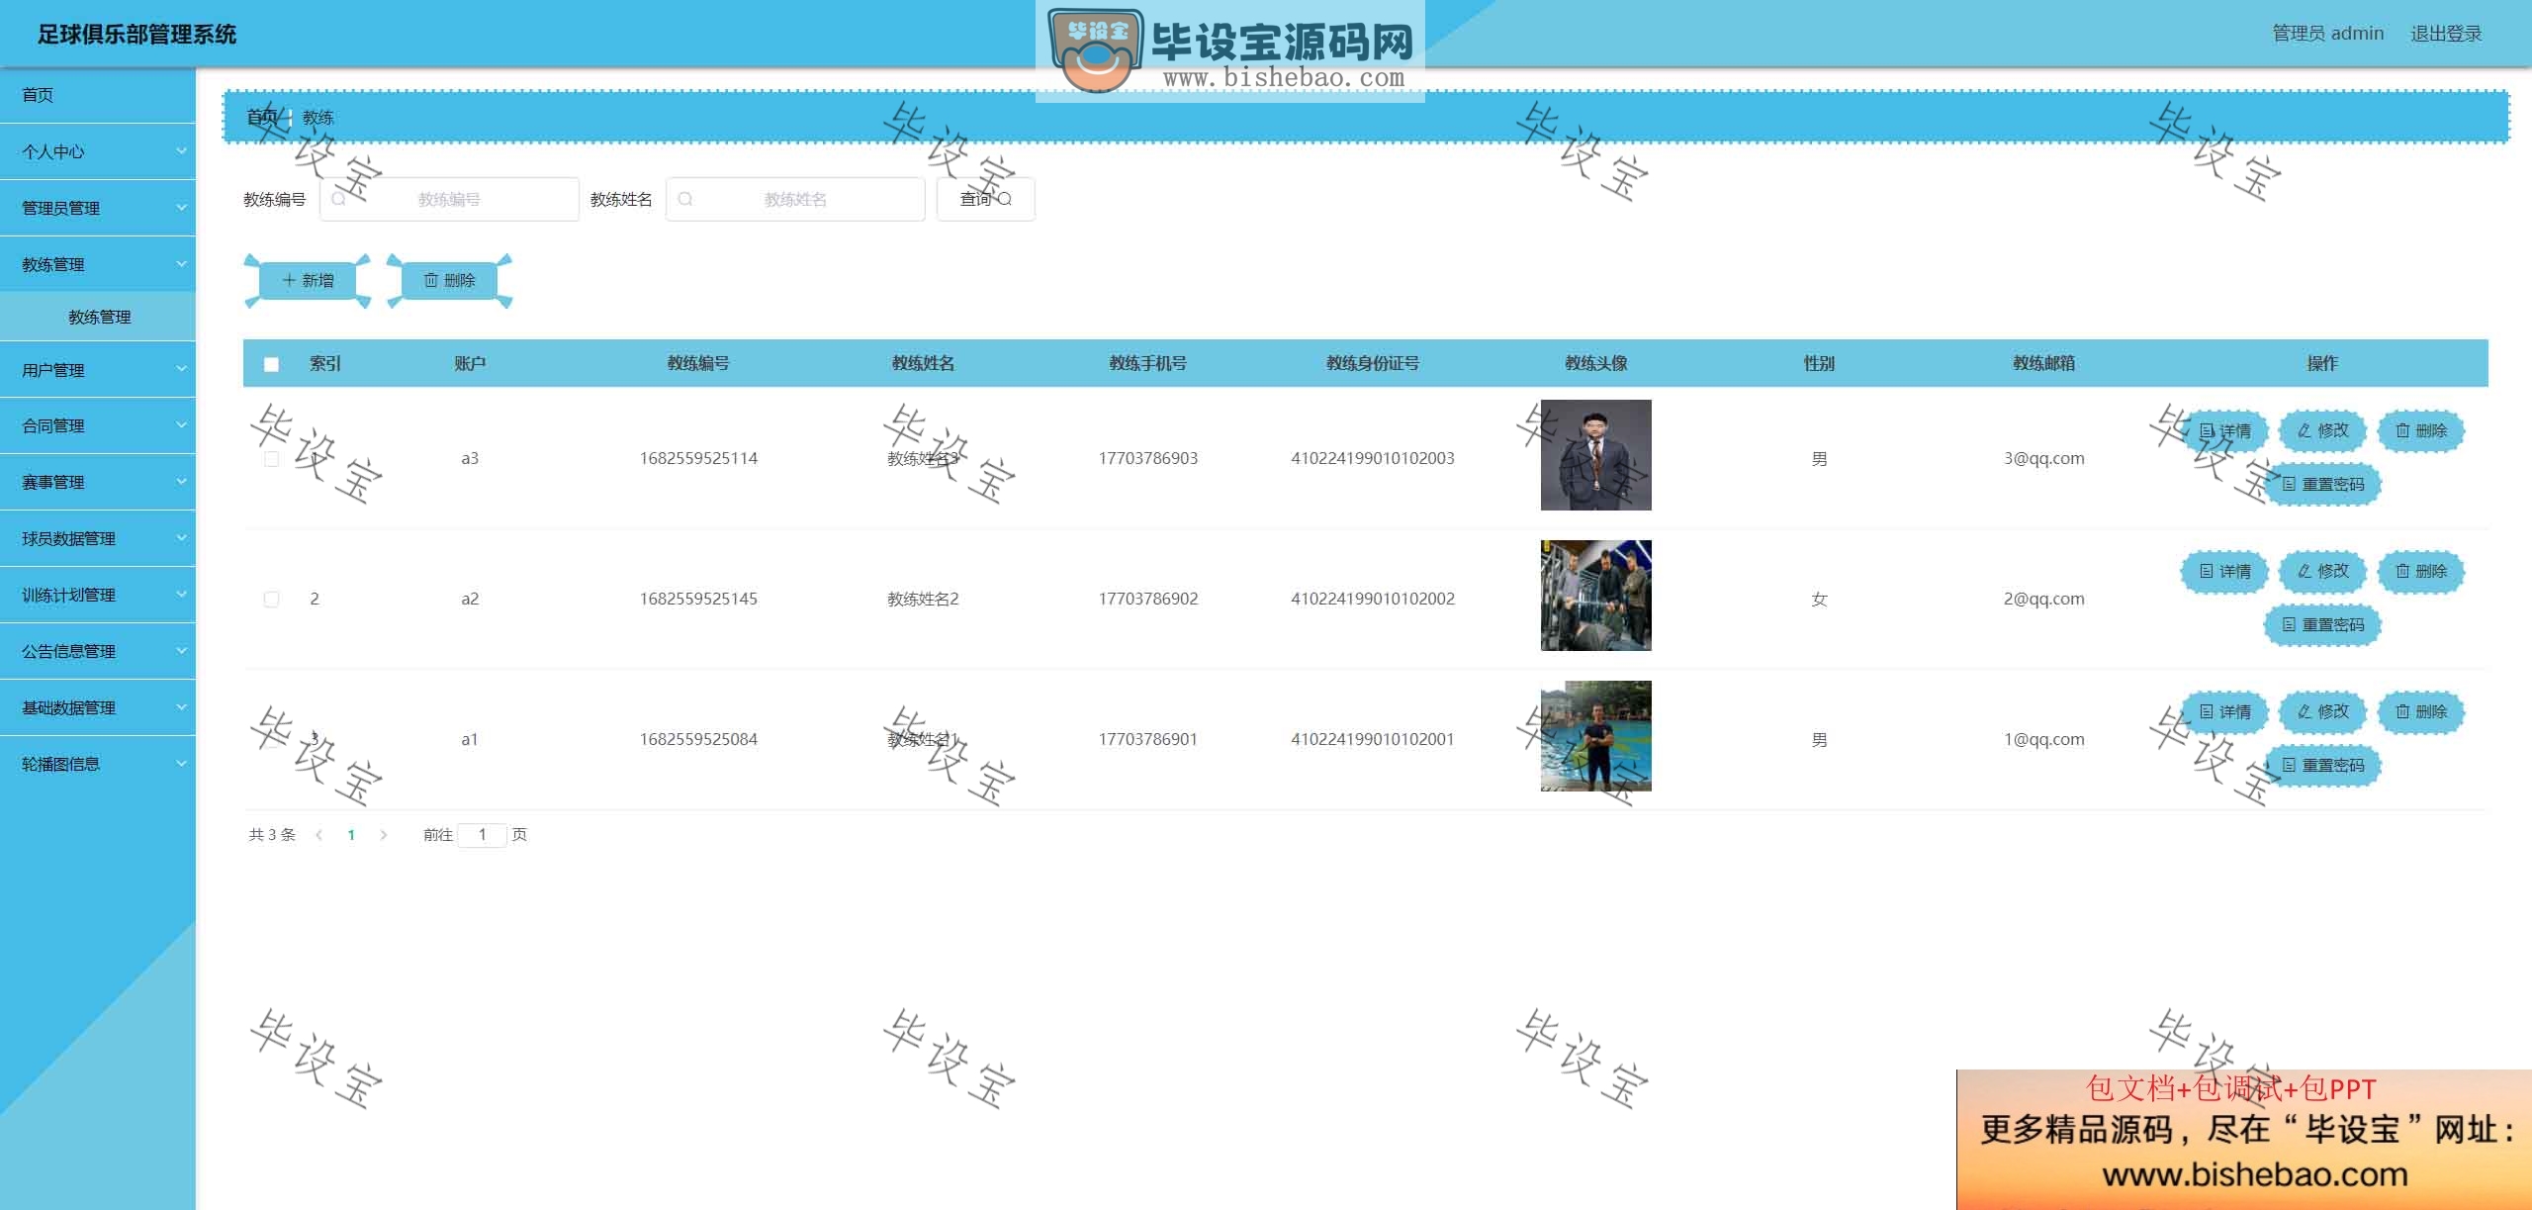Collapse the 教练管理 parent menu
Image resolution: width=2532 pixels, height=1210 pixels.
pos(98,264)
